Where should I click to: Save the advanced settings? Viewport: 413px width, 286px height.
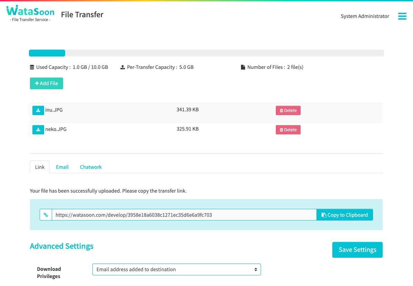[x=357, y=250]
